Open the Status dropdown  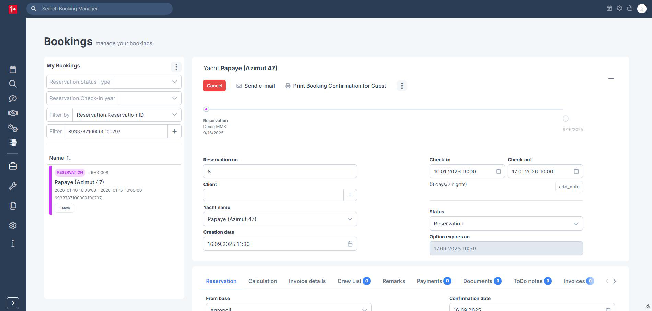(x=506, y=224)
